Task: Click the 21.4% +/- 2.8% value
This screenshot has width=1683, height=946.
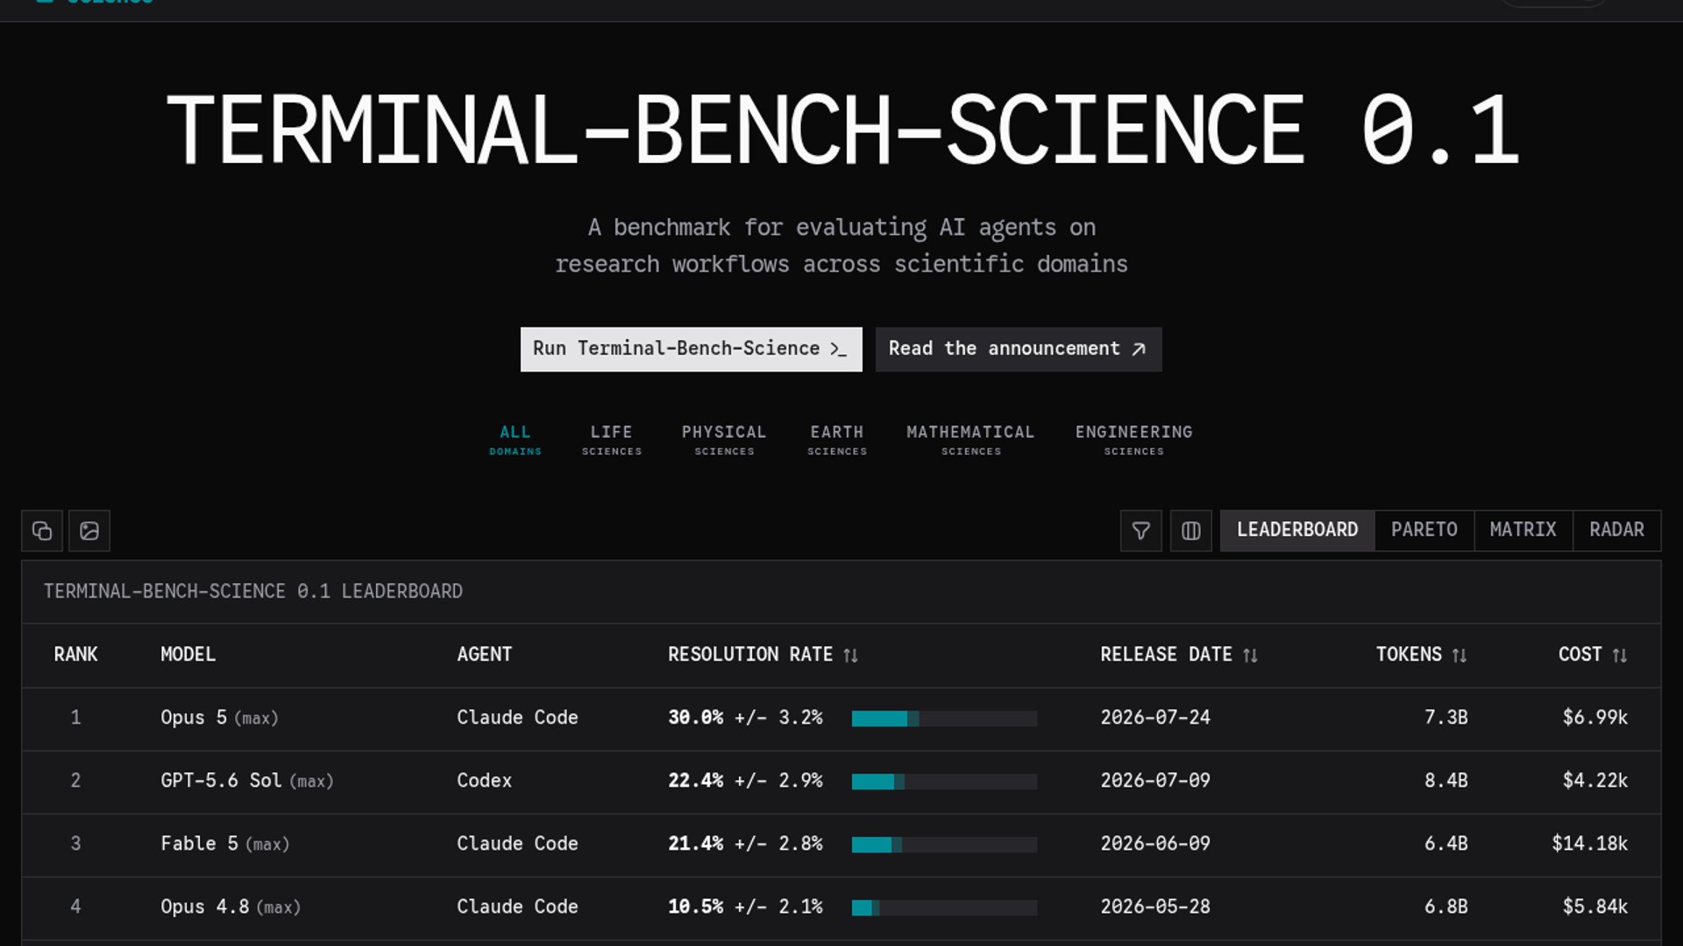Action: (x=745, y=844)
